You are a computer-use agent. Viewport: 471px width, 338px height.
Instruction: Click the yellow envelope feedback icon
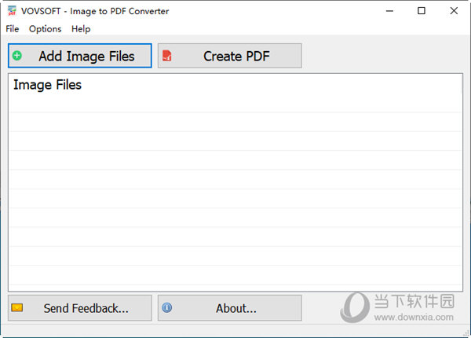click(17, 308)
